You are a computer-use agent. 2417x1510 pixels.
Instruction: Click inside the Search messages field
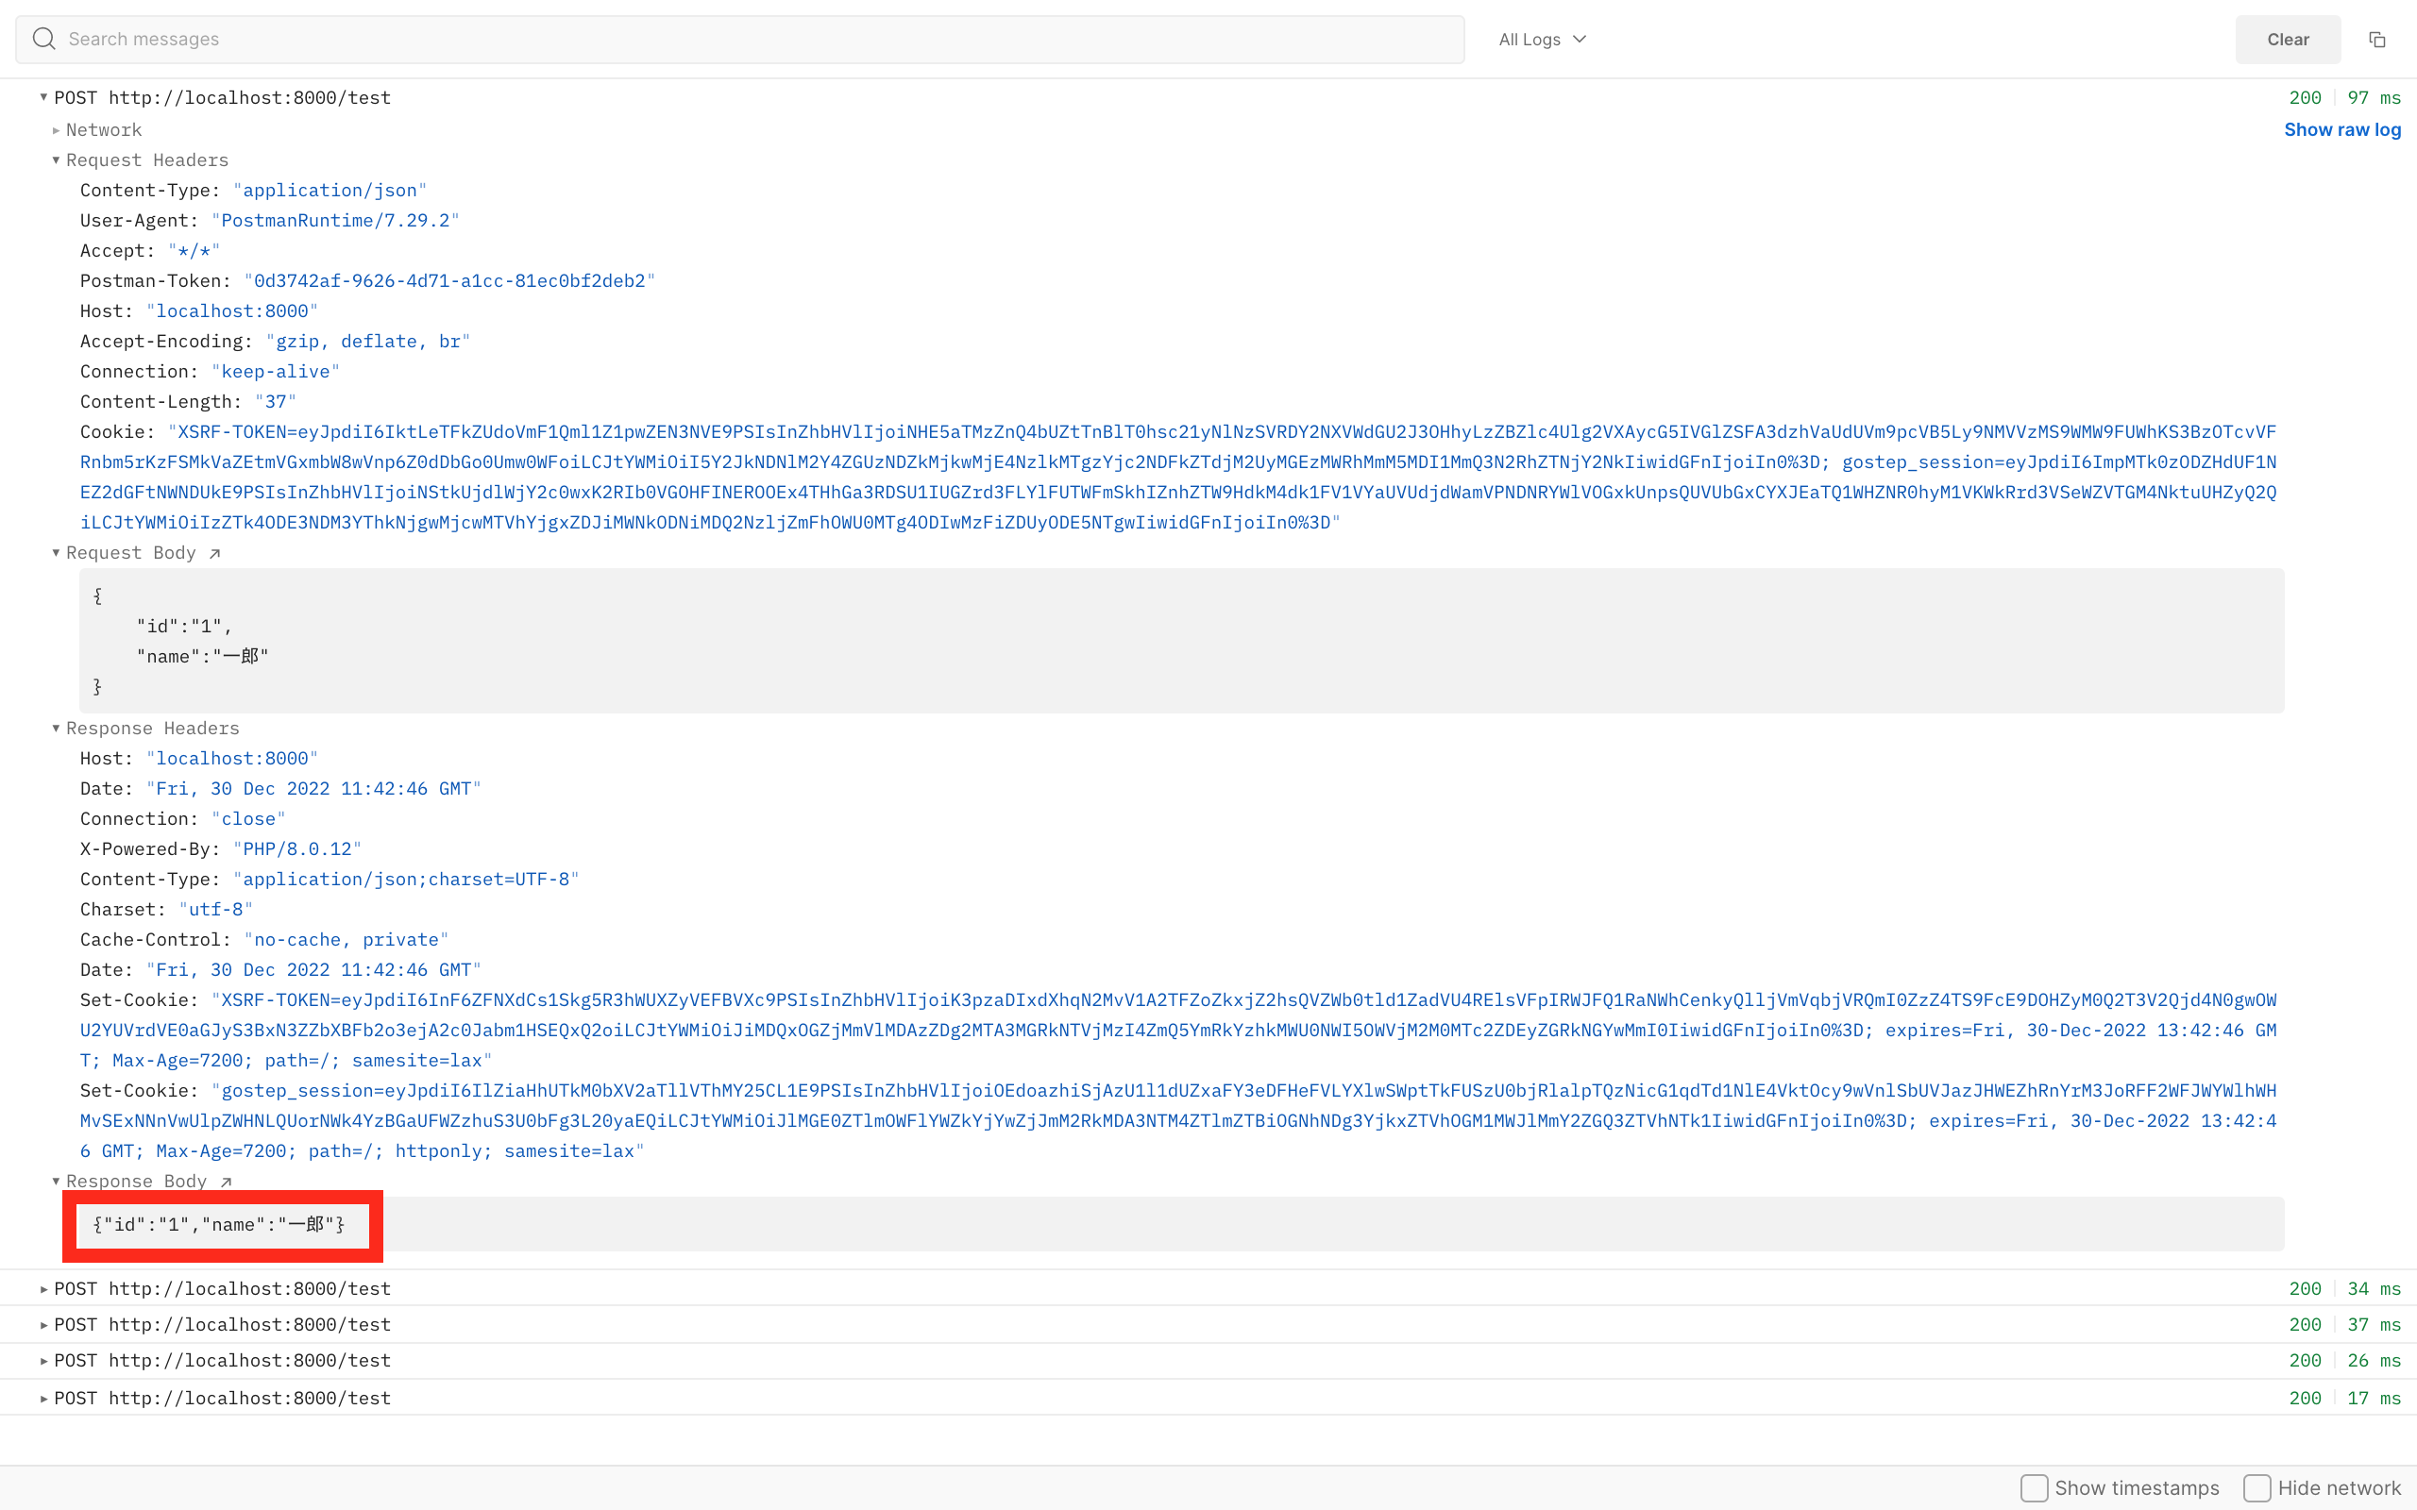tap(399, 39)
